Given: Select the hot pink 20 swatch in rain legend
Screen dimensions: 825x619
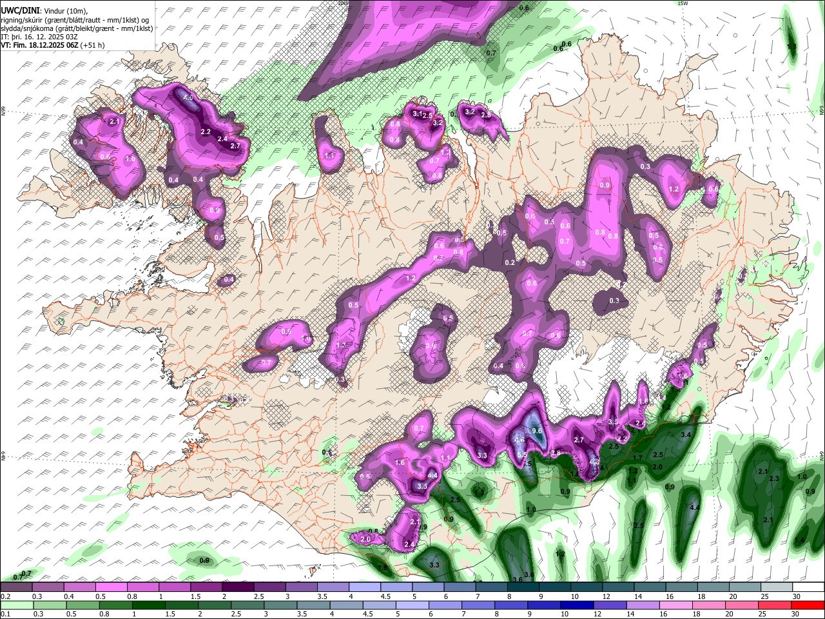Looking at the screenshot, I should [x=742, y=605].
